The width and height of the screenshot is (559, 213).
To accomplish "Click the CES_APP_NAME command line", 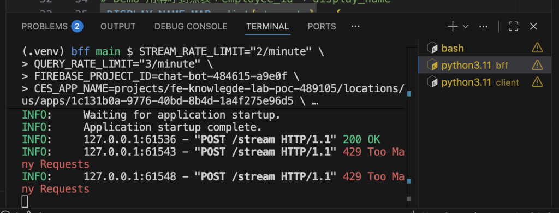I will [x=213, y=95].
